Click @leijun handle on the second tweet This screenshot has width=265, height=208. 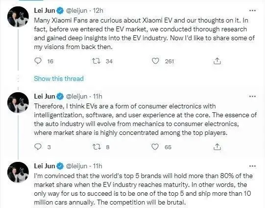coord(76,97)
